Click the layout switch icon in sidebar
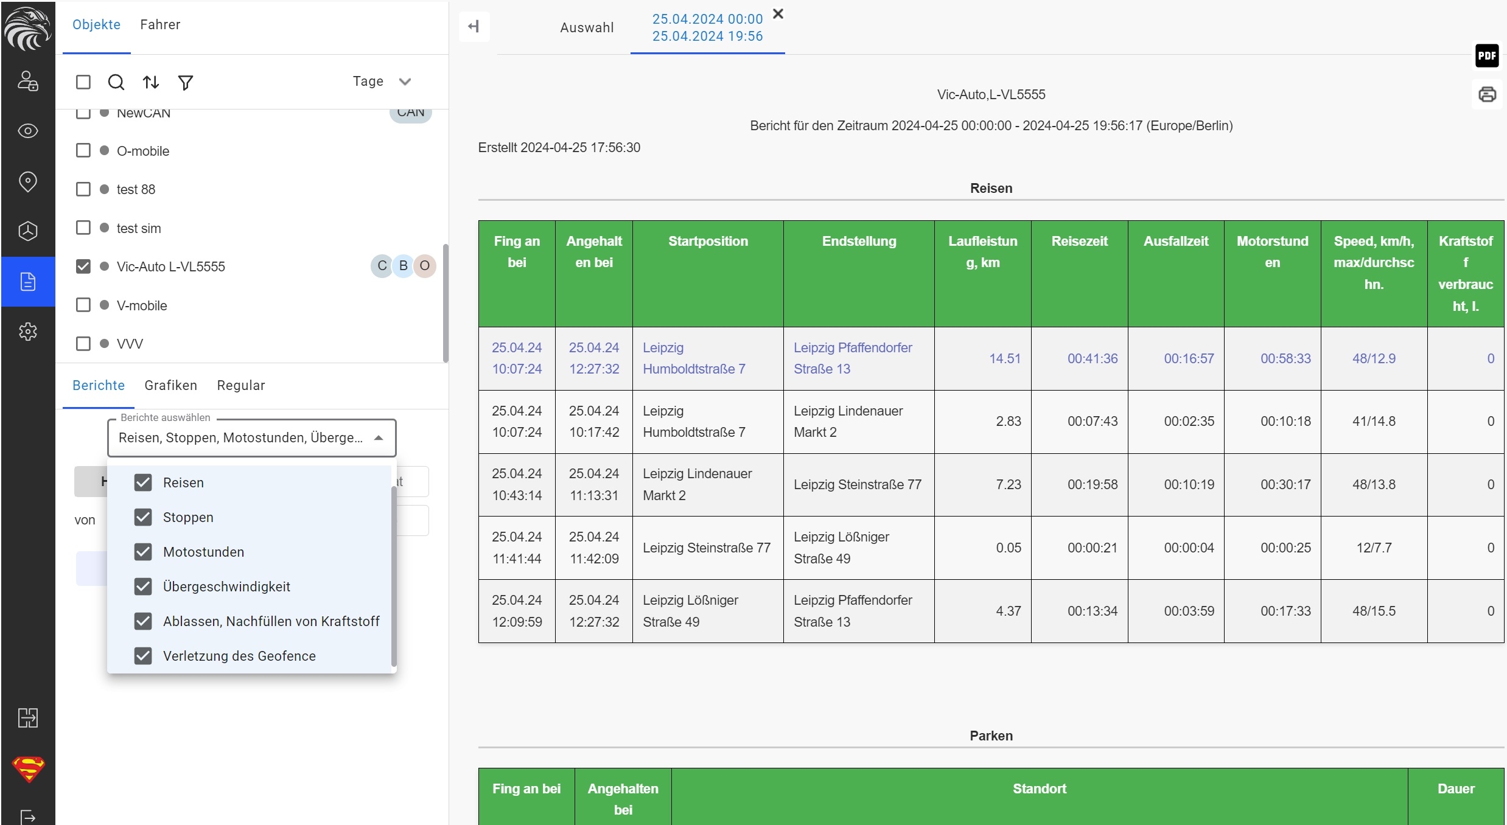 28,718
